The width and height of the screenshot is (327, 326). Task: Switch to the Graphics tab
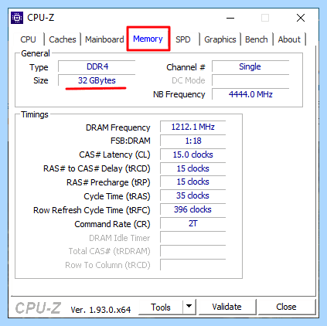pyautogui.click(x=220, y=39)
